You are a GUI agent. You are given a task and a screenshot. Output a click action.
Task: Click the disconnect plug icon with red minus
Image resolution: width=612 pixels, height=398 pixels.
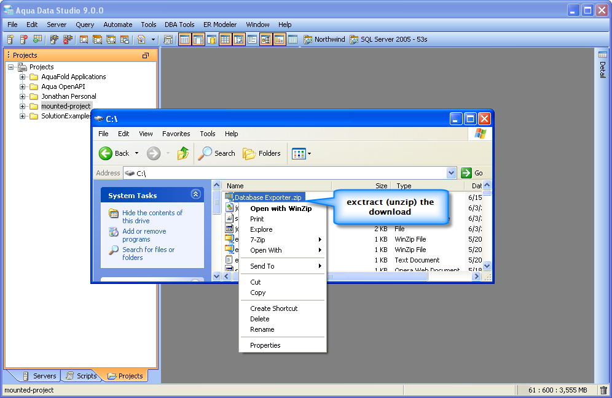click(68, 39)
